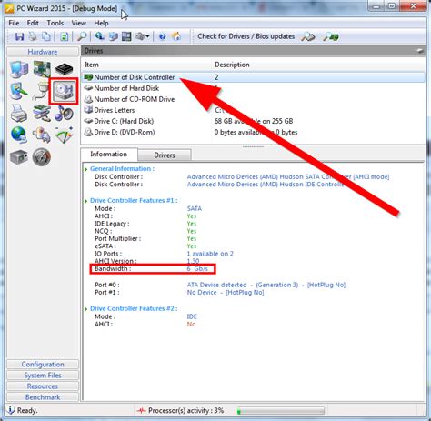
Task: Open the Help menu
Action: pyautogui.click(x=101, y=23)
